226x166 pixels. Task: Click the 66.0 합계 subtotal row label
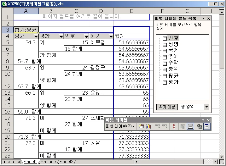63,112
